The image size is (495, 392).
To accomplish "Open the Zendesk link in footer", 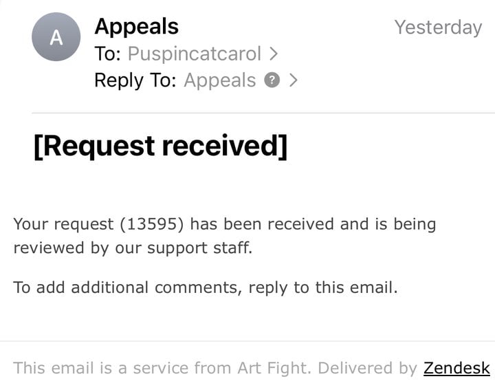I will pyautogui.click(x=456, y=368).
